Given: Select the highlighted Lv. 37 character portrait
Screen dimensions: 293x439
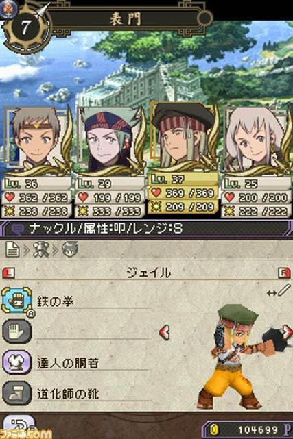Looking at the screenshot, I should point(183,136).
